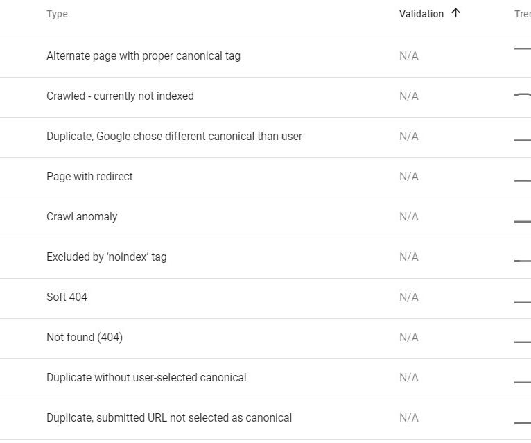Click N/A validation for Crawl anomaly
The height and width of the screenshot is (443, 531).
click(x=409, y=217)
